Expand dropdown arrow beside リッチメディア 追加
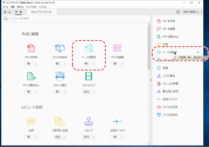This screenshot has width=209, height=147. pyautogui.click(x=93, y=92)
